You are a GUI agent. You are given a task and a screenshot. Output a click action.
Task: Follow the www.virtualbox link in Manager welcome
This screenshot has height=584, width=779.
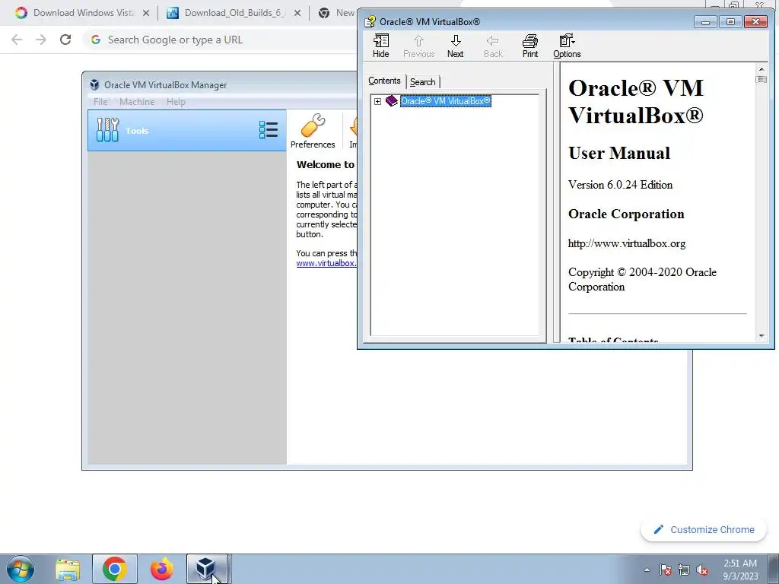(326, 263)
